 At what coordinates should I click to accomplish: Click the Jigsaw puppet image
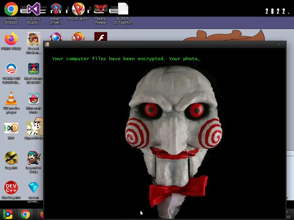pyautogui.click(x=173, y=142)
